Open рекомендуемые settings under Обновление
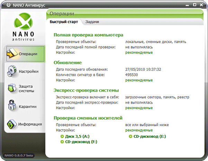Image resolution: width=208 pixels, height=161 pixels. 139,80
